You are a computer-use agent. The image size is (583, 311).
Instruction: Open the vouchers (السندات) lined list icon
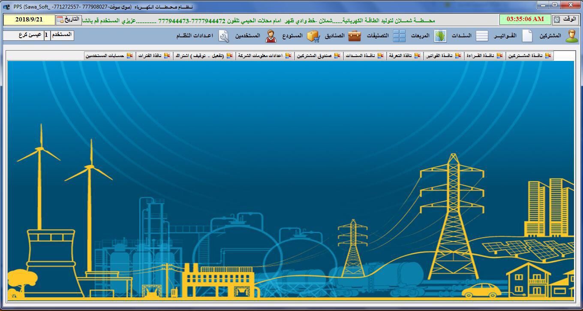(482, 36)
